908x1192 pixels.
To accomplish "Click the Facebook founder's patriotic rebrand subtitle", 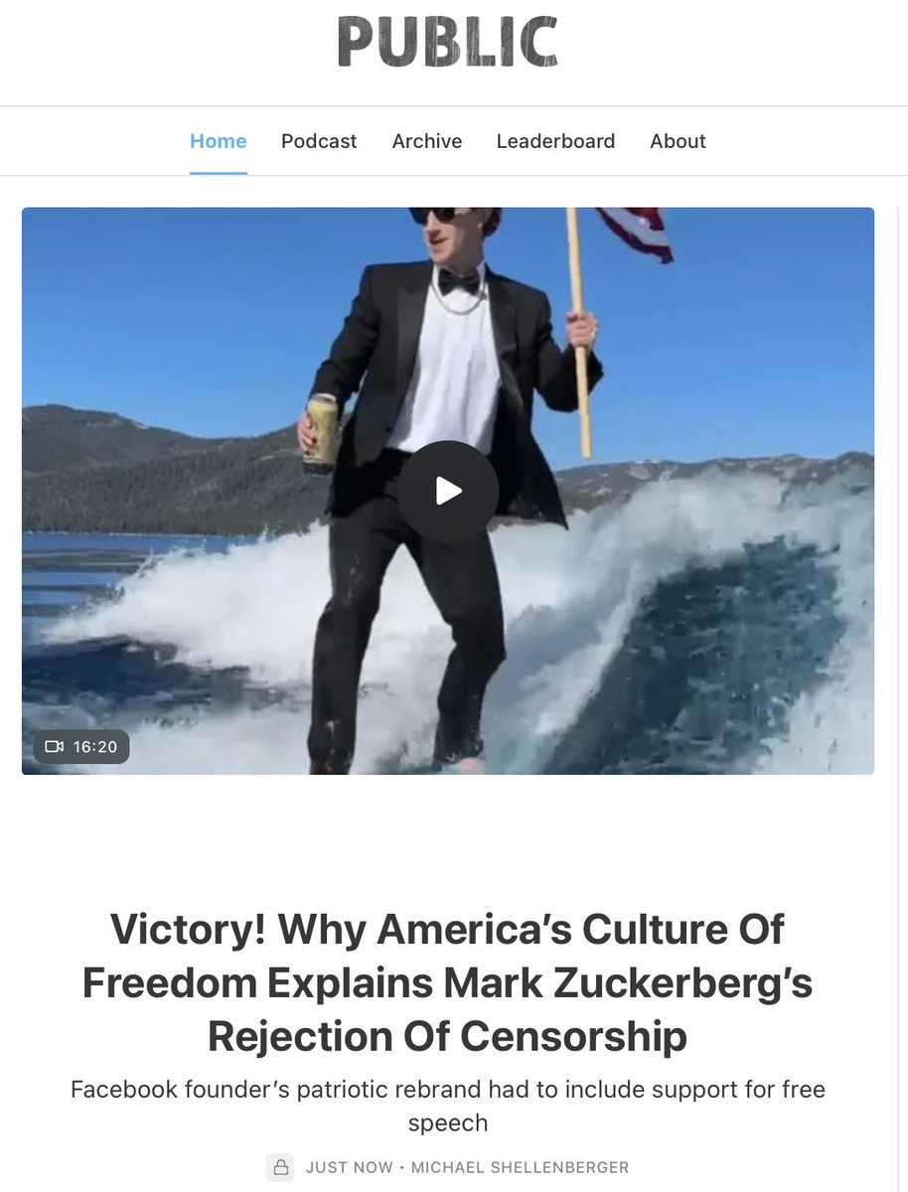I will (447, 1106).
